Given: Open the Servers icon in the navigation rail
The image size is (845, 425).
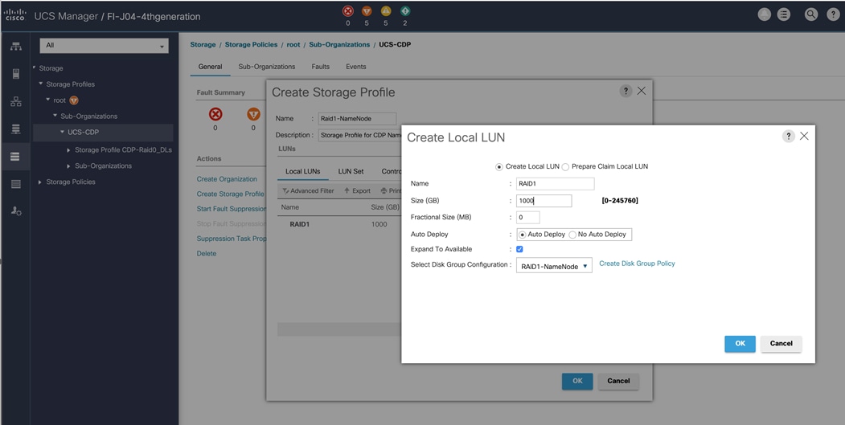Looking at the screenshot, I should click(x=15, y=74).
